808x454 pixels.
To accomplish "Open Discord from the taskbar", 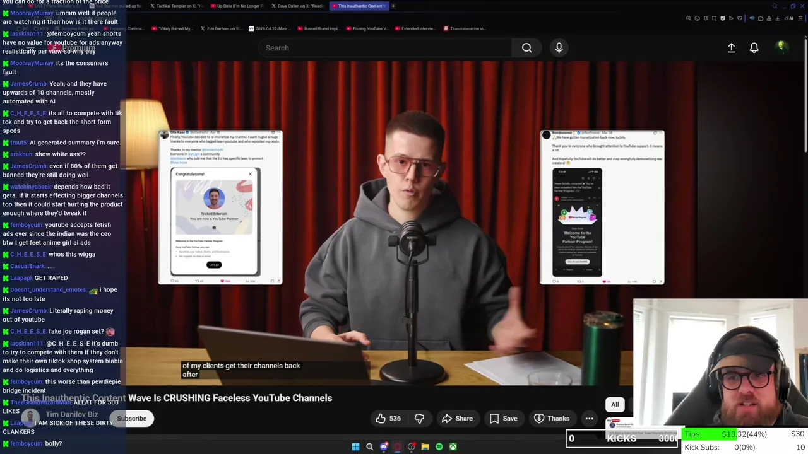I will click(383, 446).
